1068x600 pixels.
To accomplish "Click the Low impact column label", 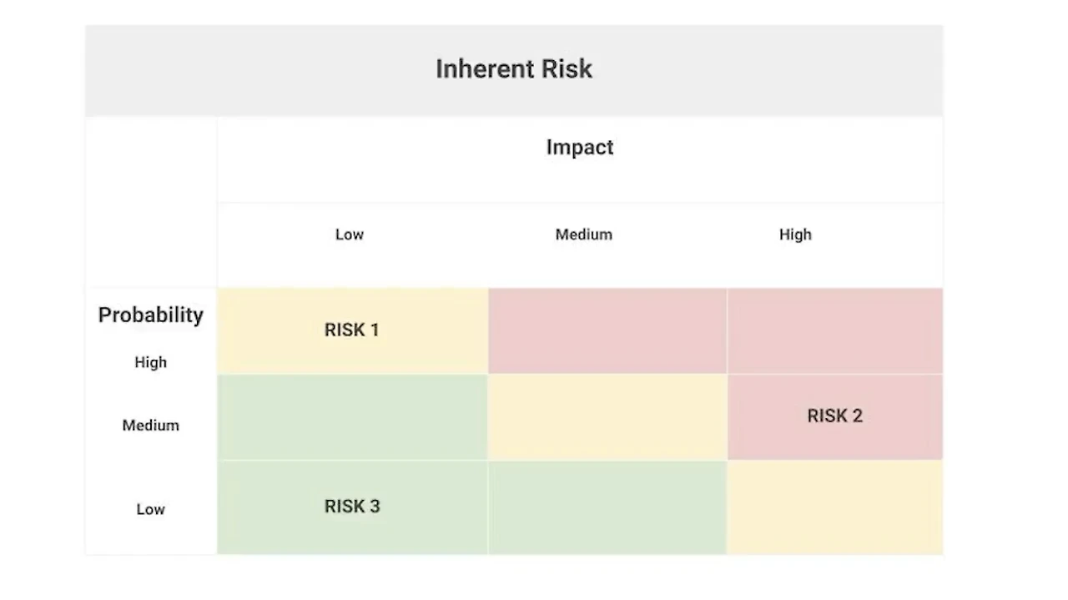I will pyautogui.click(x=350, y=234).
